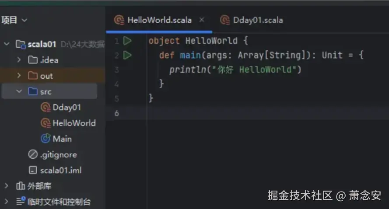
Task: Click 'Array[String]' in the main signature
Action: [271, 55]
